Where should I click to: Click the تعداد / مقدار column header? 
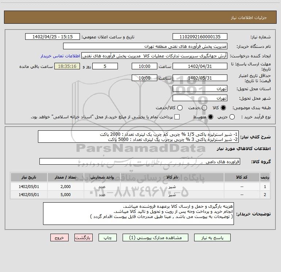coord(65,177)
